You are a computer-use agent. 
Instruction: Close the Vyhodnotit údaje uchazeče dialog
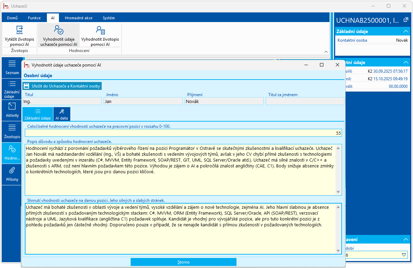[x=338, y=65]
